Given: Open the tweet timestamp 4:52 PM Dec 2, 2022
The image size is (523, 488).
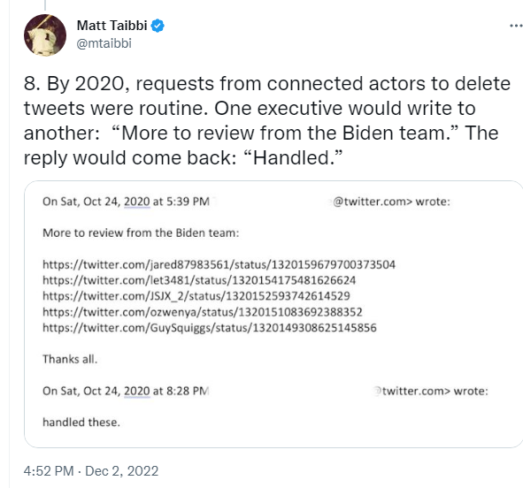Looking at the screenshot, I should 91,471.
